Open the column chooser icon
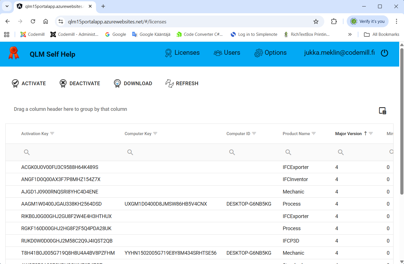Screen dimensions: 404x264 (382, 111)
